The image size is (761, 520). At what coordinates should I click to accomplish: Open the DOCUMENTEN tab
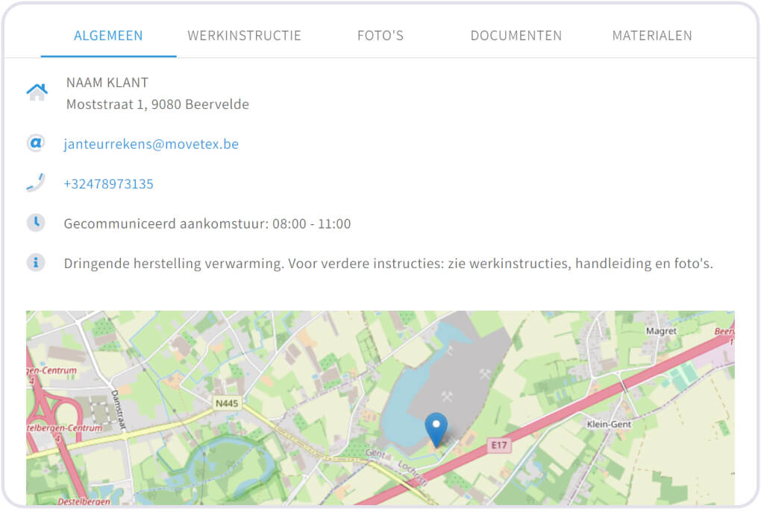[x=516, y=36]
